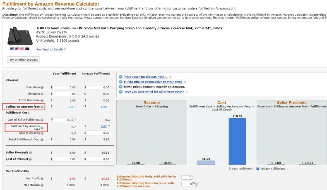
Task: Open the See Product Details link
Action: [50, 50]
